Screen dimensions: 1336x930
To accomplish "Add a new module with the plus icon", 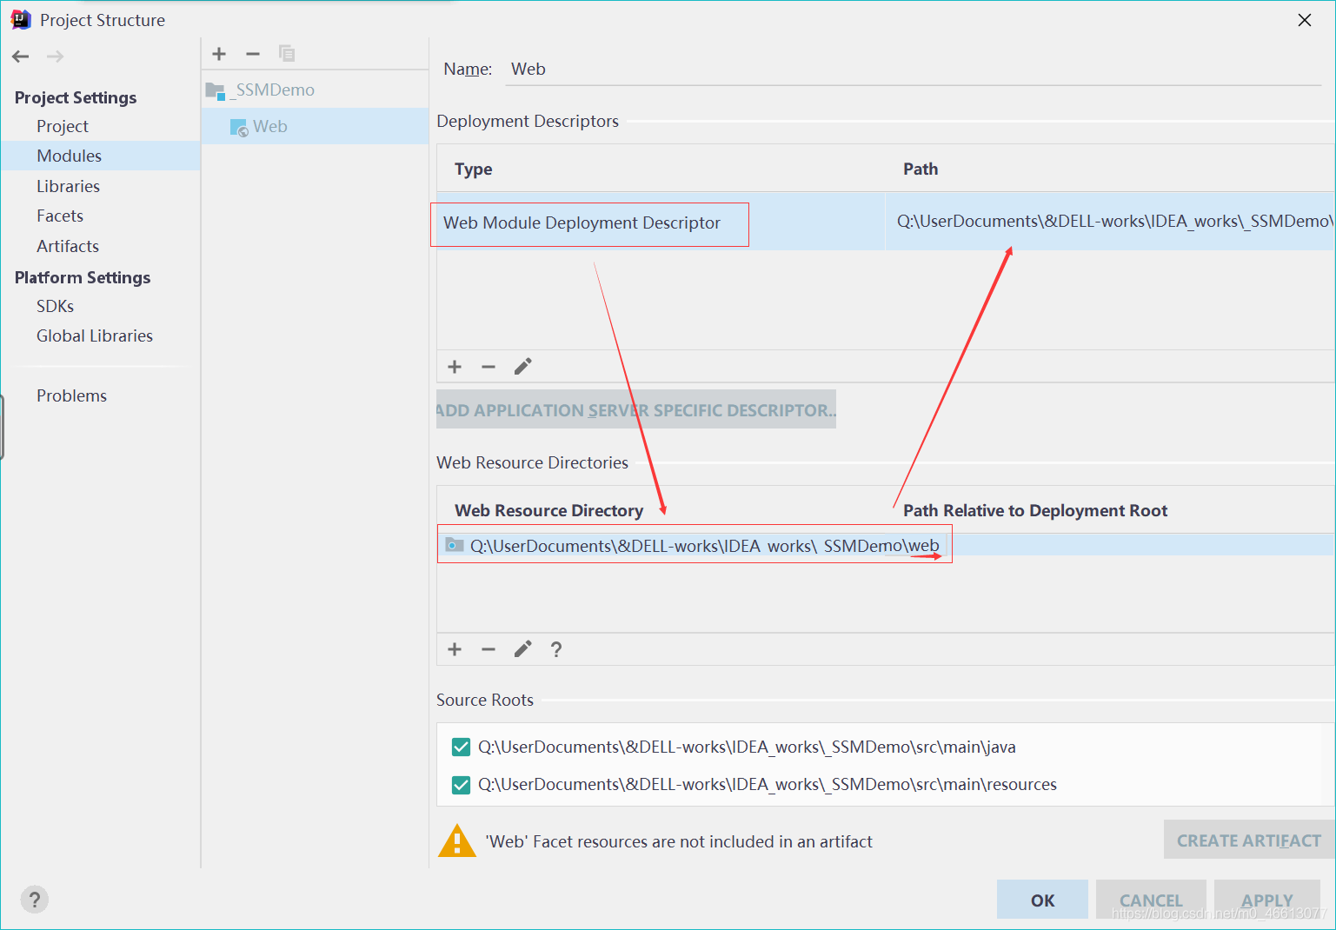I will pyautogui.click(x=219, y=54).
